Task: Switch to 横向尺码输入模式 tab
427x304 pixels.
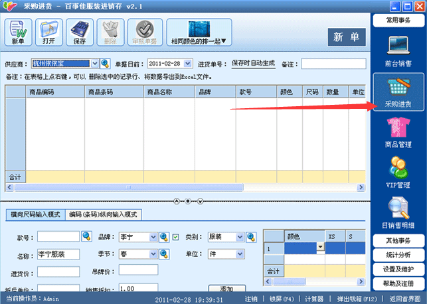Action: [x=35, y=214]
